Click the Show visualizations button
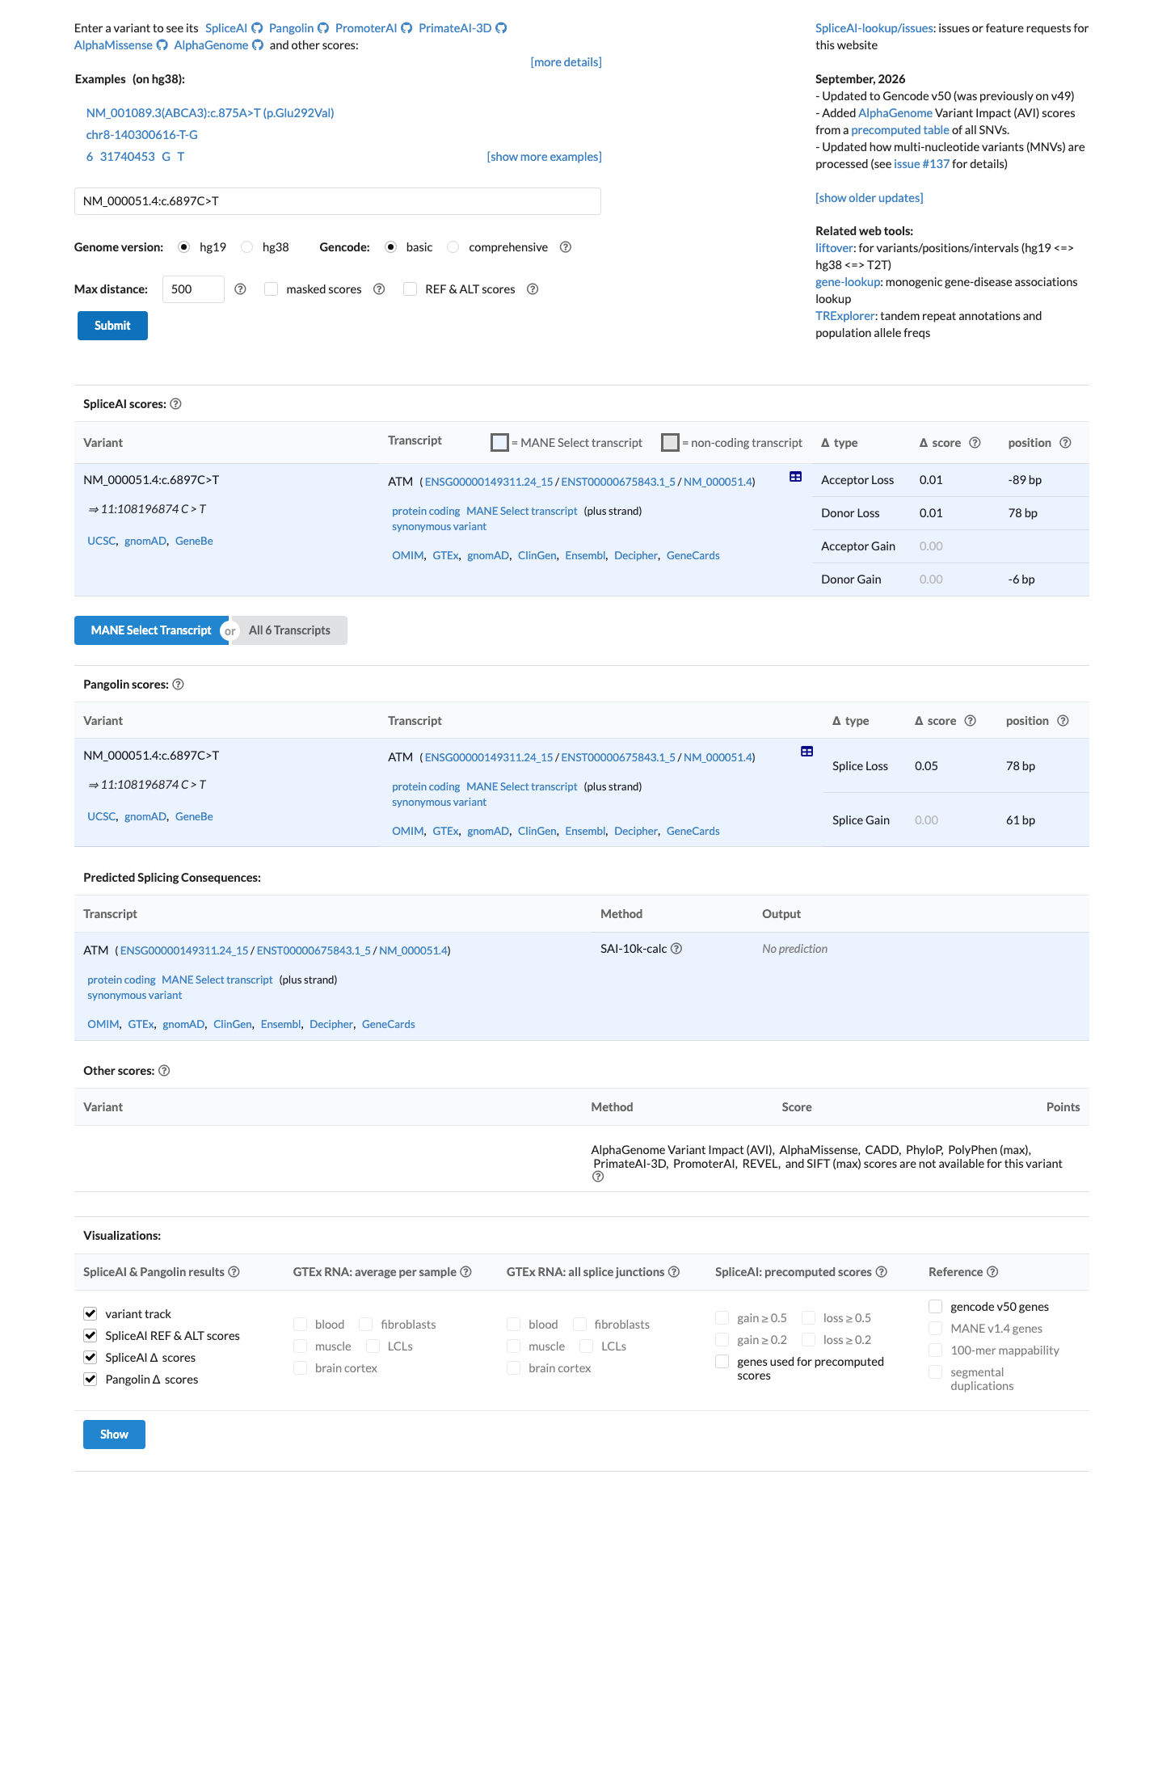This screenshot has width=1175, height=1778. pyautogui.click(x=114, y=1435)
